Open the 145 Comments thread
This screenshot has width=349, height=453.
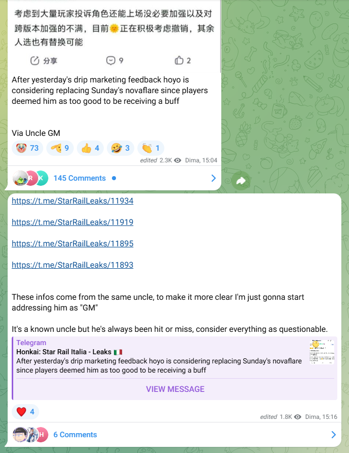80,178
